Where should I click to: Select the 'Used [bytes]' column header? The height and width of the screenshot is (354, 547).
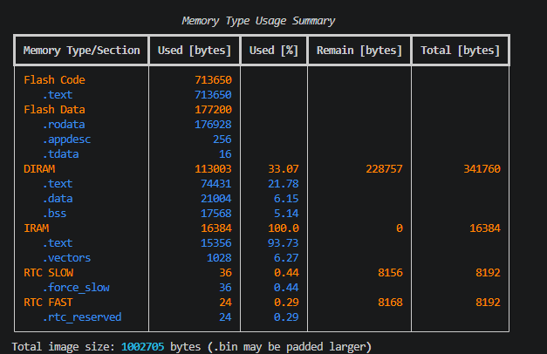pyautogui.click(x=195, y=51)
